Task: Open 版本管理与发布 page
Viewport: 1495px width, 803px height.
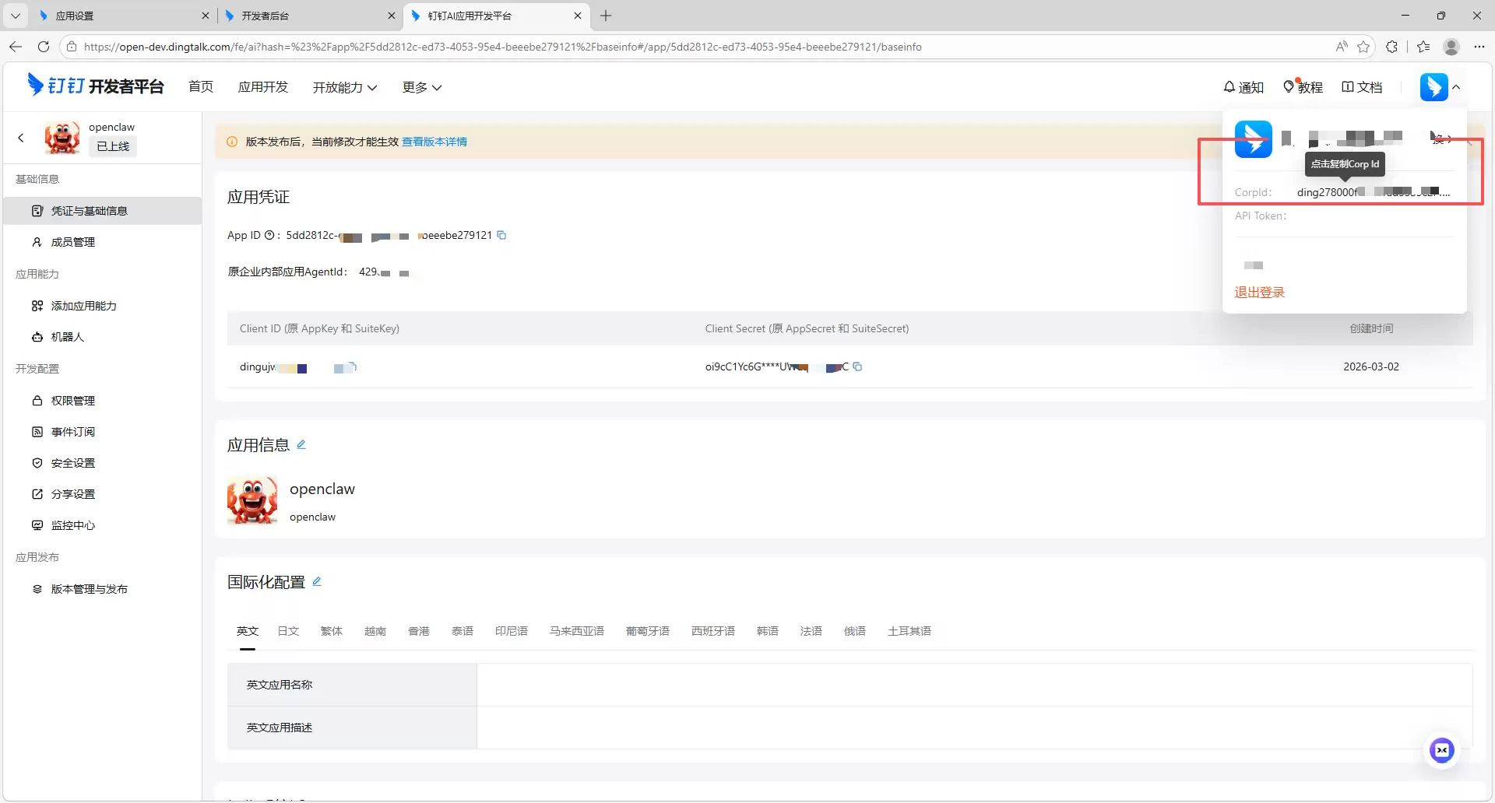Action: [89, 589]
